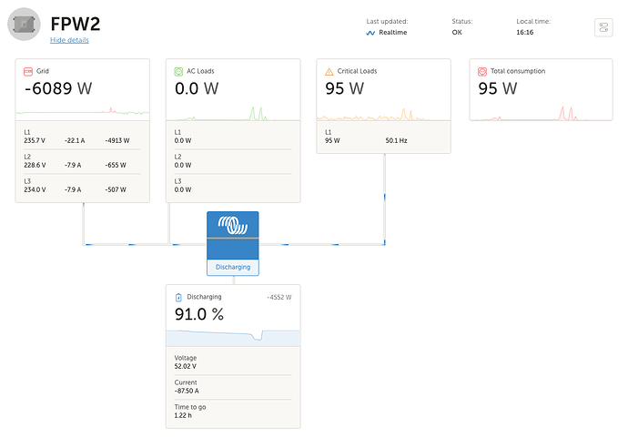628x438 pixels.
Task: Click the Total consumption icon
Action: [x=482, y=71]
